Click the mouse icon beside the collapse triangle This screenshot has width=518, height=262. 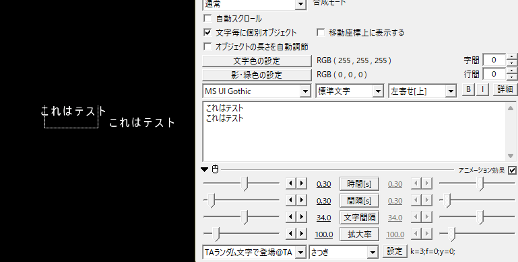tap(215, 169)
